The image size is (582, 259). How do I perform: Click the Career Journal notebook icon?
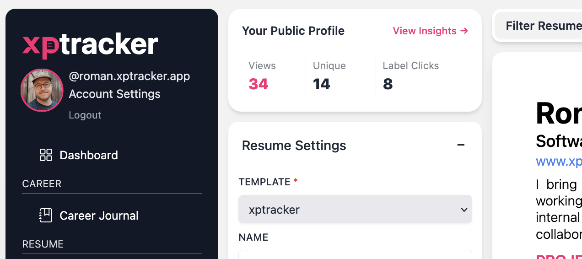pyautogui.click(x=46, y=216)
